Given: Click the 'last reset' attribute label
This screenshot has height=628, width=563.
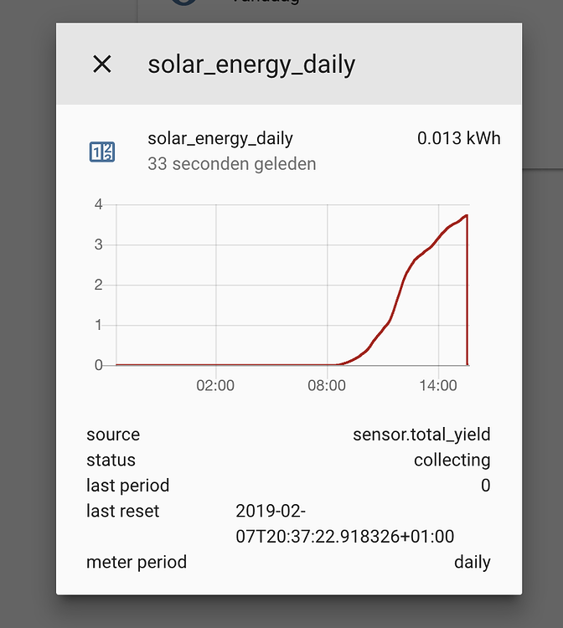Looking at the screenshot, I should tap(122, 511).
